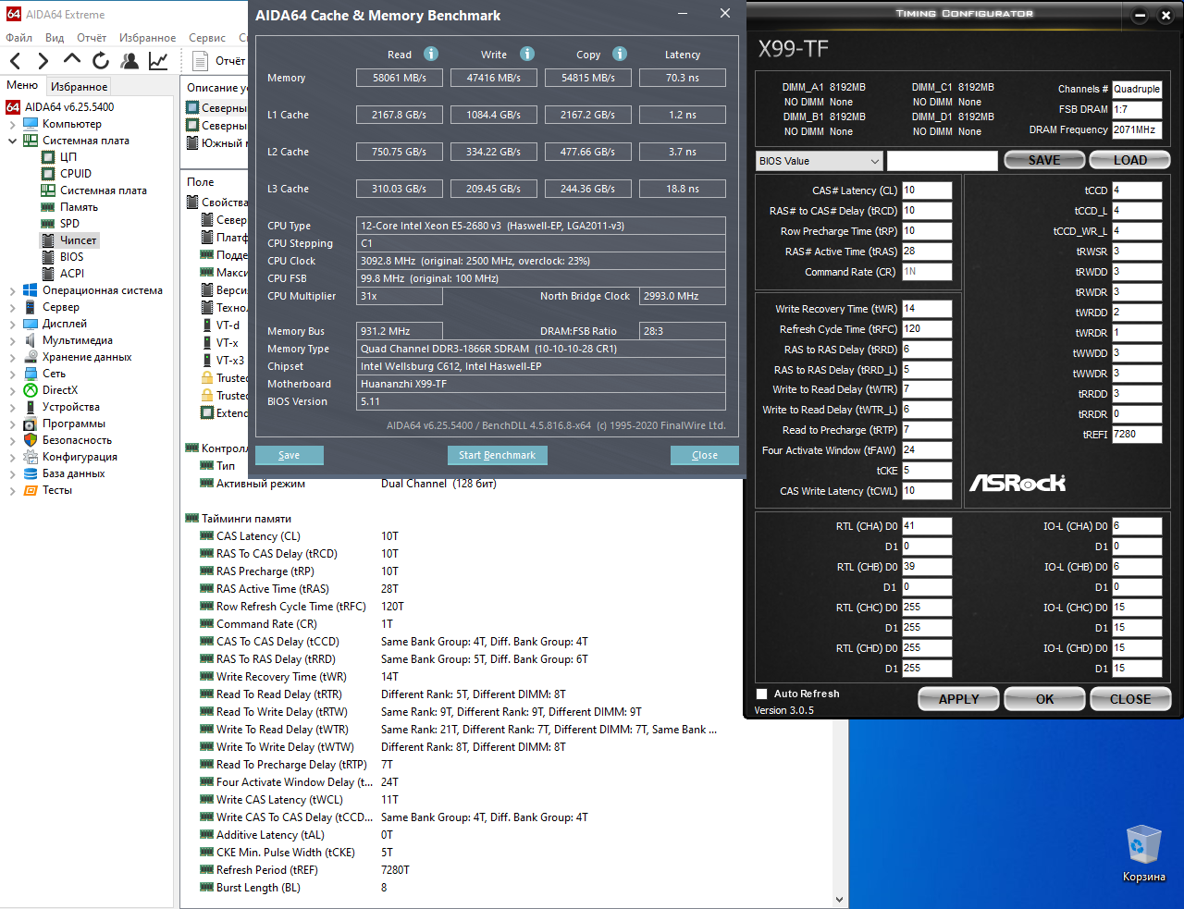1184x909 pixels.
Task: Click CLOSE button in Timing Configurator
Action: 1130,699
